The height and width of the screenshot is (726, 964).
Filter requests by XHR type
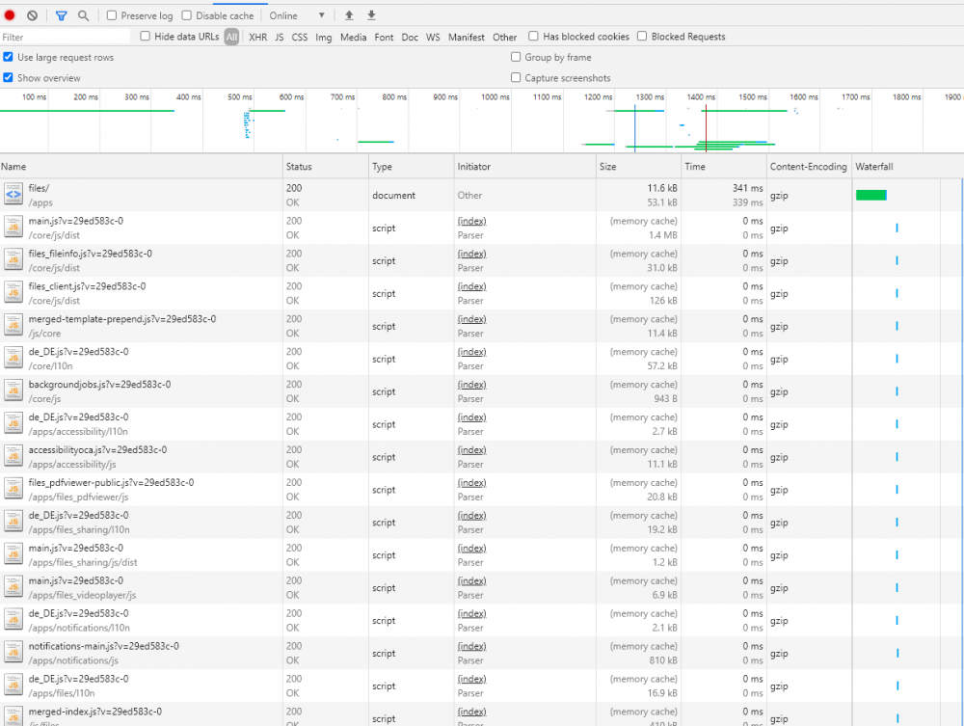(257, 37)
